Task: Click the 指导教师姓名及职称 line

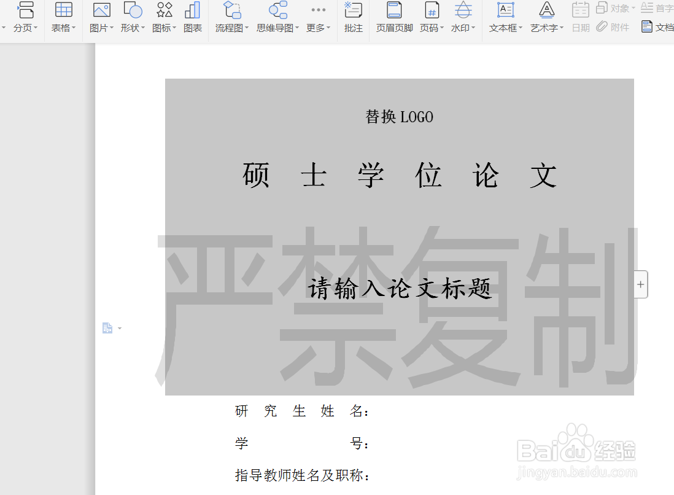Action: coord(302,475)
